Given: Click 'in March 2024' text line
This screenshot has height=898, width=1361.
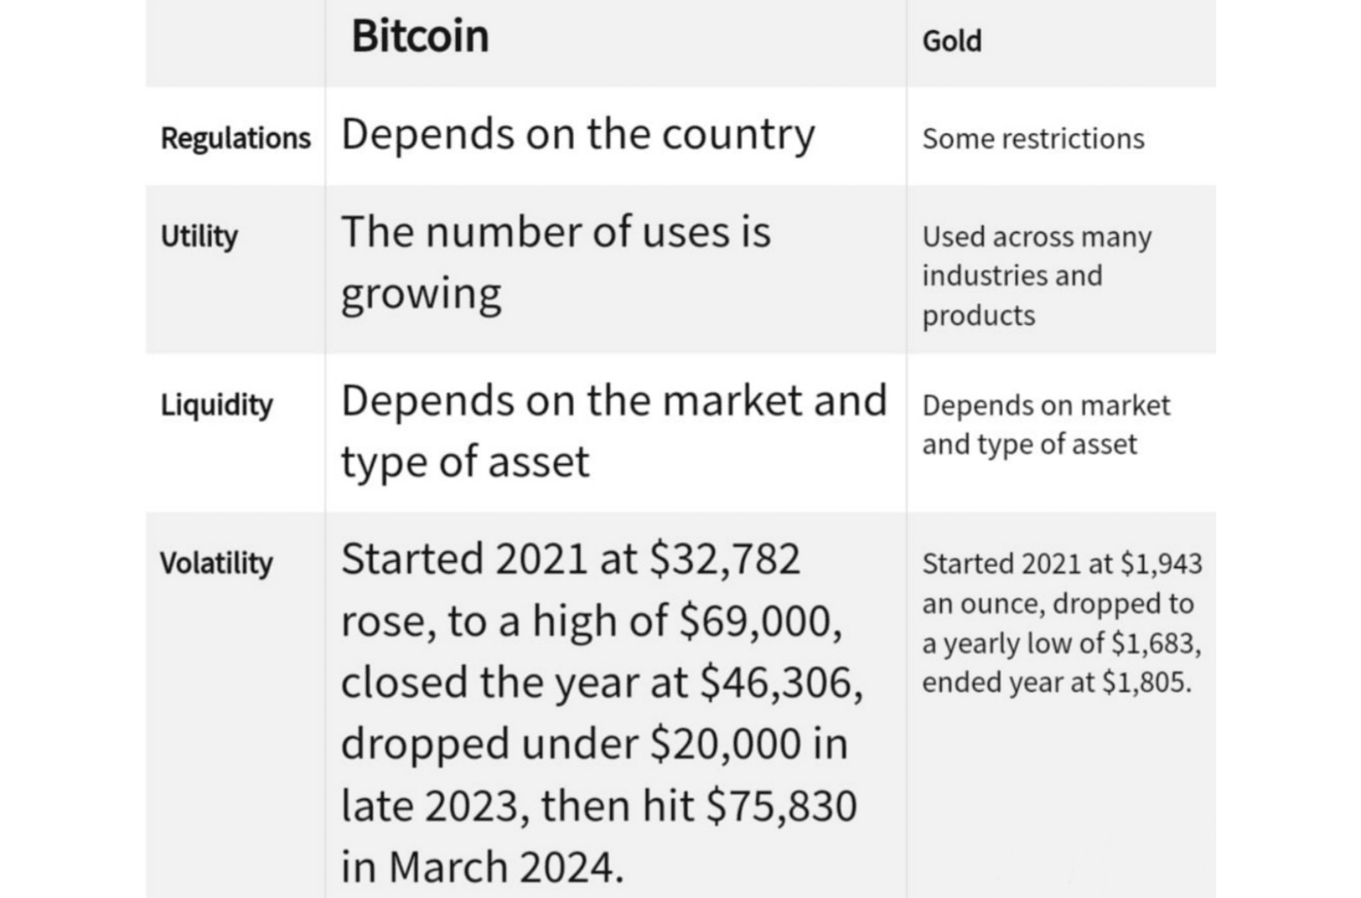Looking at the screenshot, I should click(x=483, y=867).
